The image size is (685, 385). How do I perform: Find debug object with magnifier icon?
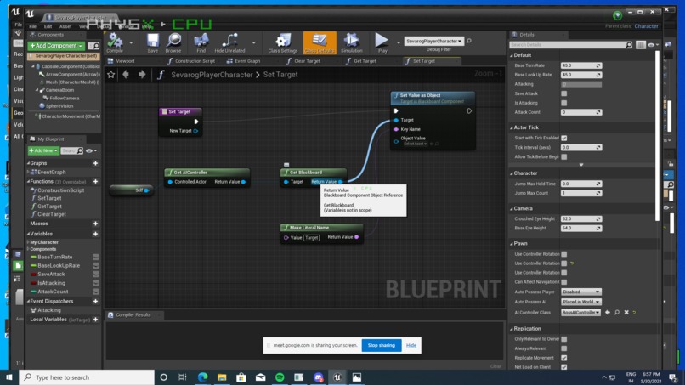coord(469,41)
